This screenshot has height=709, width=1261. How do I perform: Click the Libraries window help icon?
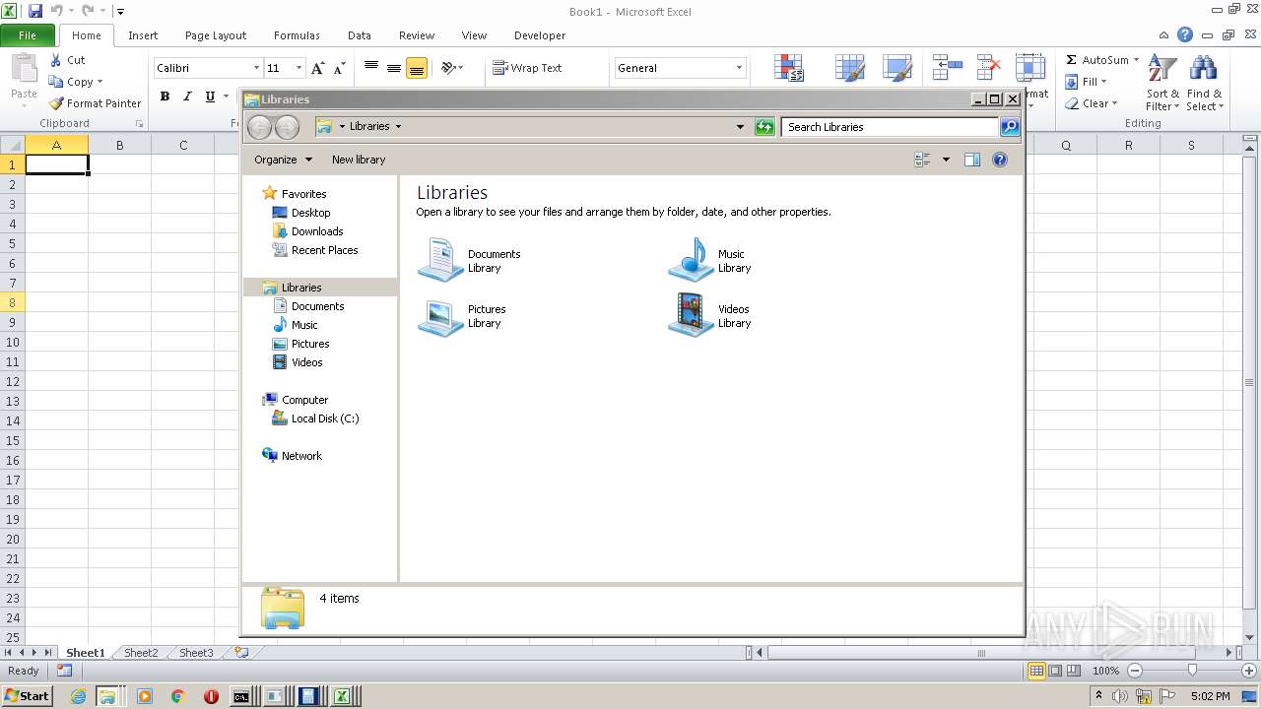point(1000,160)
